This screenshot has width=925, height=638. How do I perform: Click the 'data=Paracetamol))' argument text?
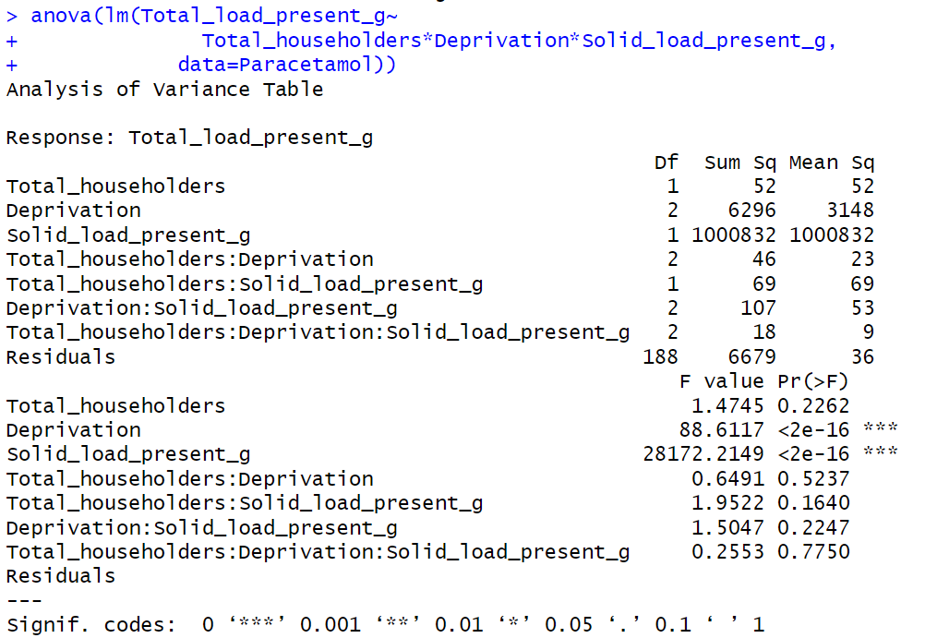click(287, 65)
